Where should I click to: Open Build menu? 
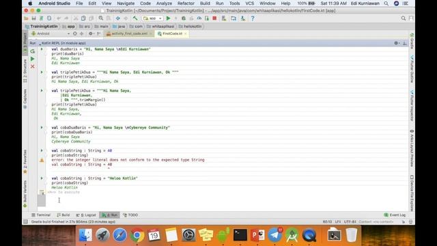pyautogui.click(x=205, y=3)
